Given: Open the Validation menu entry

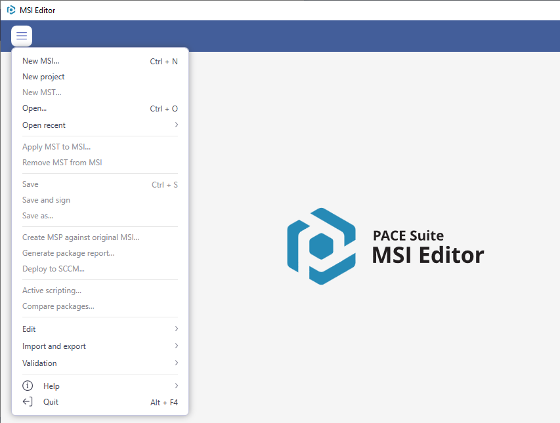Looking at the screenshot, I should pos(100,363).
